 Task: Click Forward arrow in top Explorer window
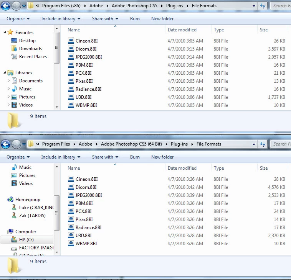[x=17, y=6]
